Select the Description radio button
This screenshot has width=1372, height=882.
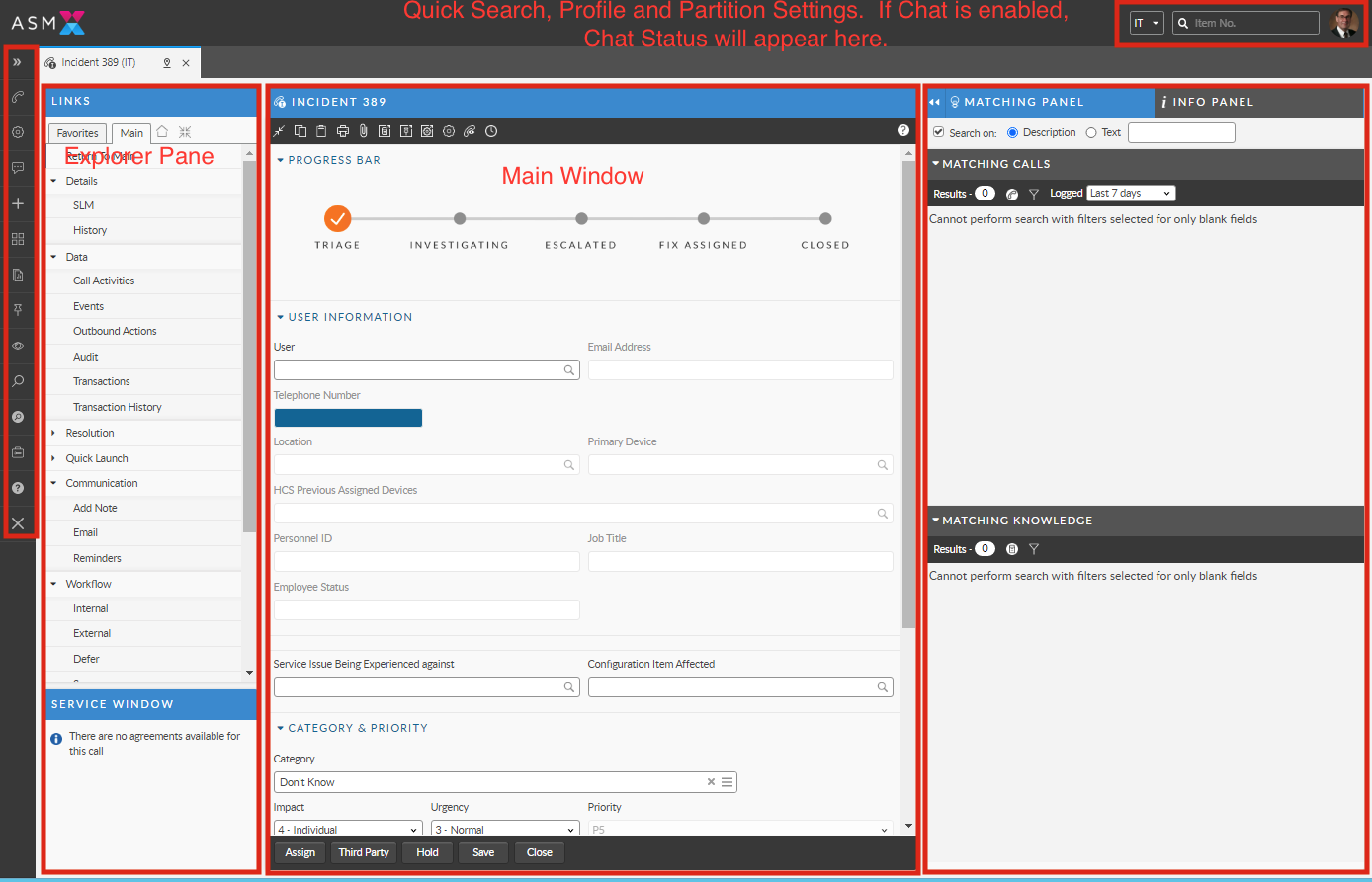click(x=1012, y=132)
